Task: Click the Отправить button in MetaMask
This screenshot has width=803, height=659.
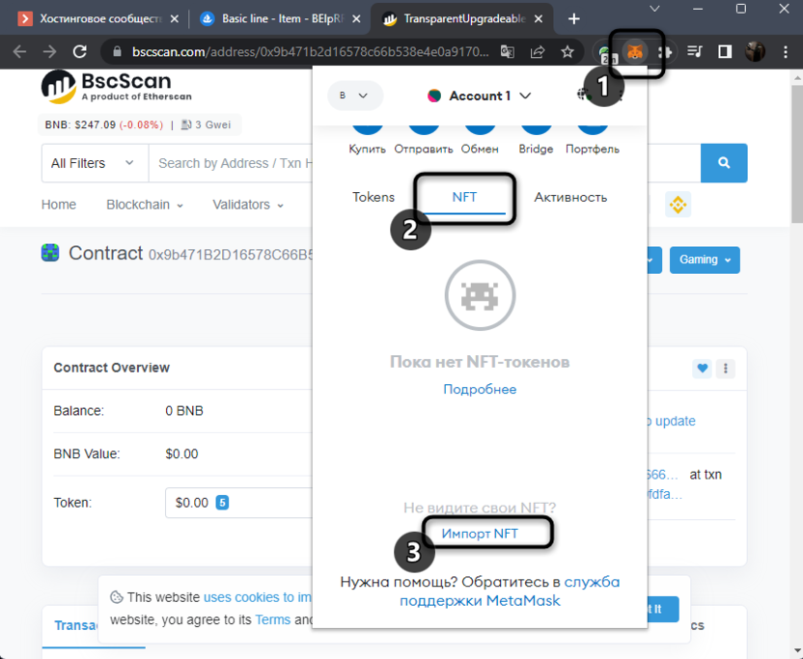Action: coord(424,139)
